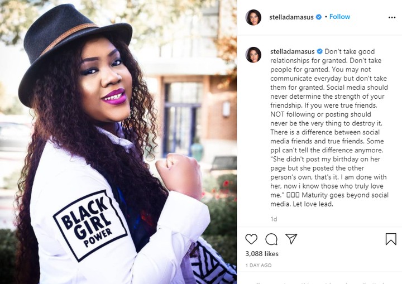View the 3,088 likes list
Viewport: 402px width, 284px height.
coord(262,254)
